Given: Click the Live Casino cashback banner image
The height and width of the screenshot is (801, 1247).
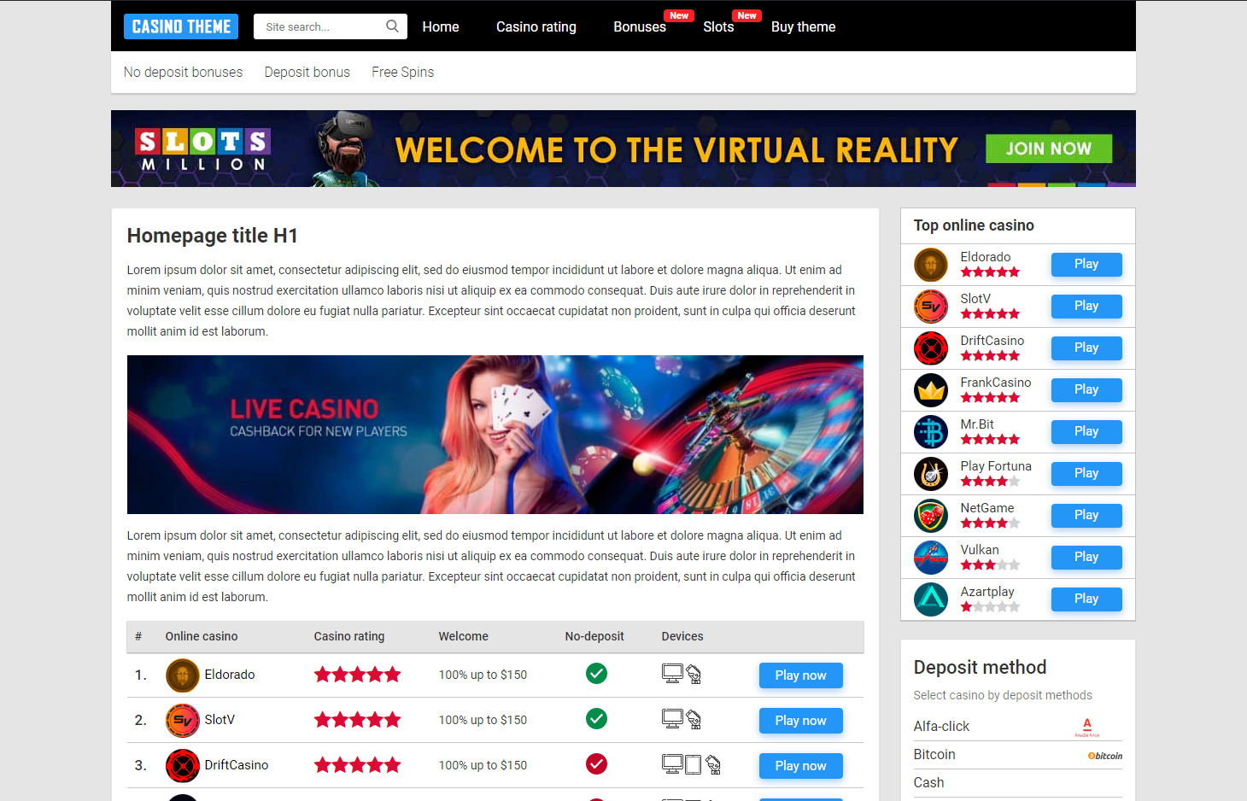Looking at the screenshot, I should click(495, 435).
